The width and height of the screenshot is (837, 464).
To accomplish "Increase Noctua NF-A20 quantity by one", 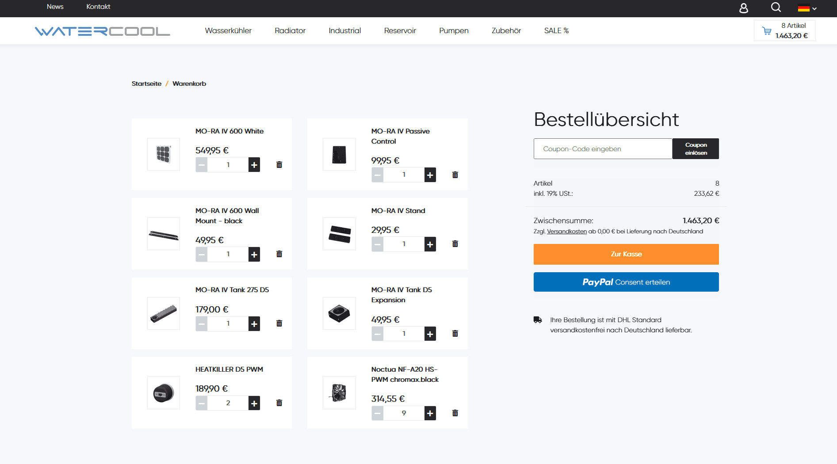I will pyautogui.click(x=430, y=413).
